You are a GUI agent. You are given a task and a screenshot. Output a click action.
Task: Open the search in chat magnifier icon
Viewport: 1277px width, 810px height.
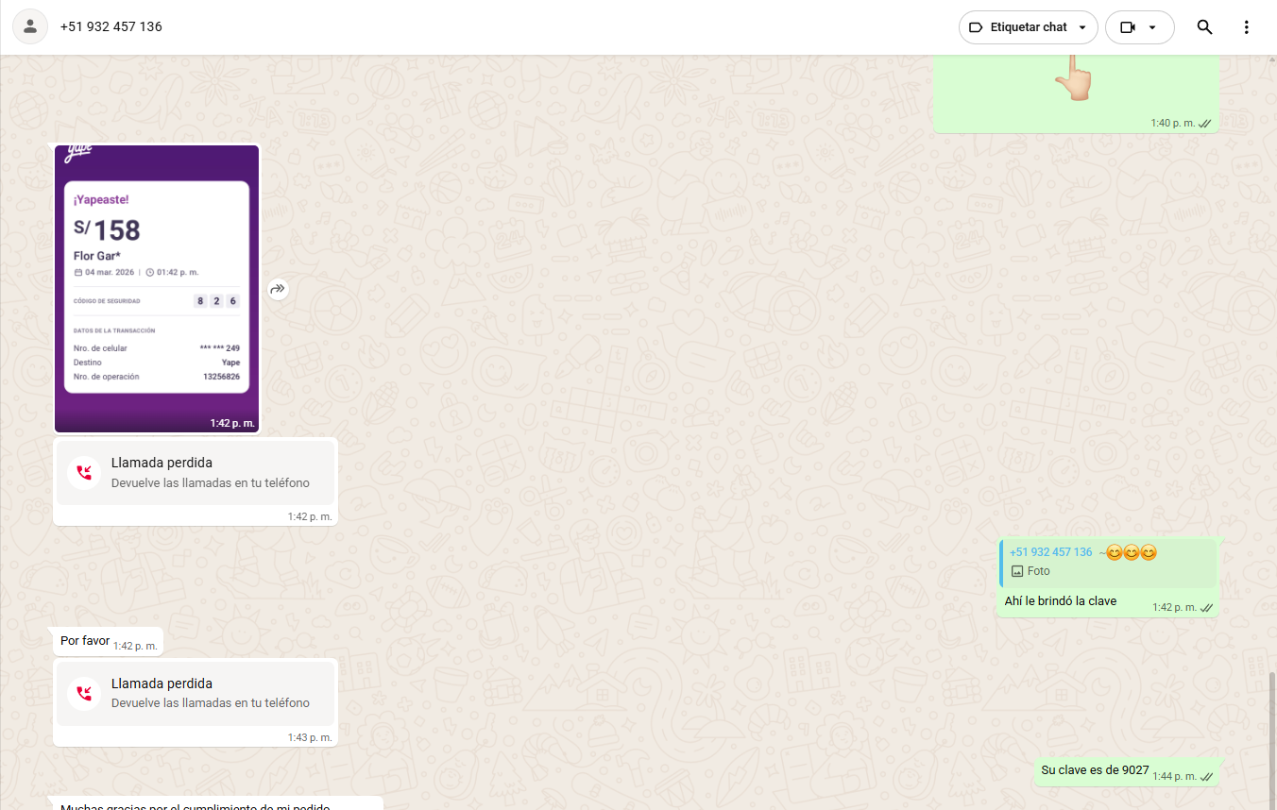tap(1204, 27)
